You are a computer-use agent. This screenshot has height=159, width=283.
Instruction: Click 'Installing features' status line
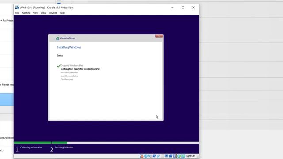(x=69, y=72)
